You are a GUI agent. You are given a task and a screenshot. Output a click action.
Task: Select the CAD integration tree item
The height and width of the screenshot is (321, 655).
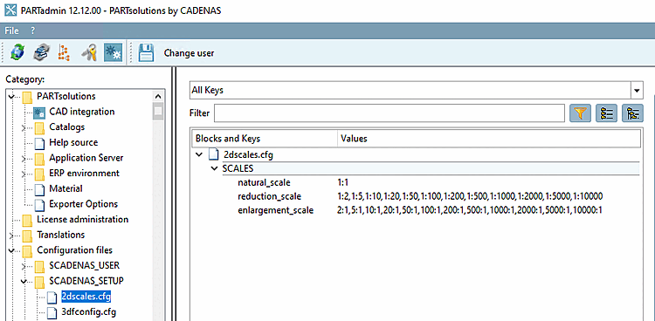(81, 112)
